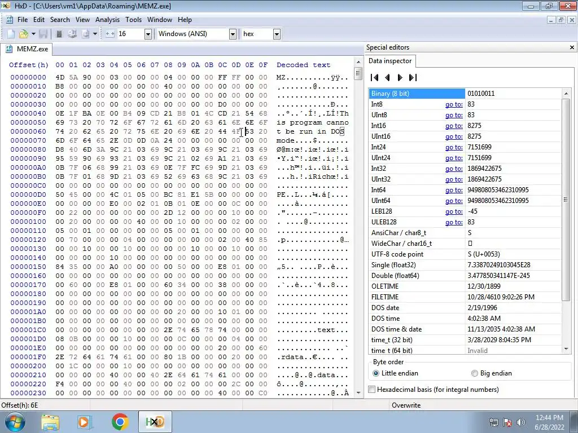Jump to last byte in Data inspector
578x433 pixels.
coord(413,77)
